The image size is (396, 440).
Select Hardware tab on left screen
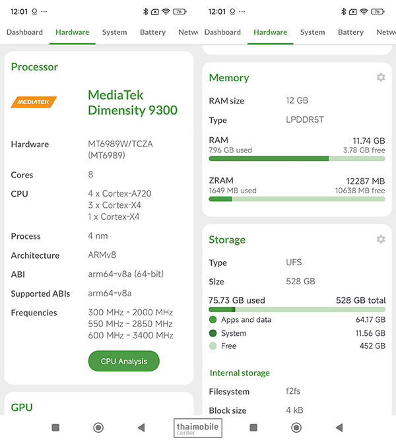click(73, 32)
